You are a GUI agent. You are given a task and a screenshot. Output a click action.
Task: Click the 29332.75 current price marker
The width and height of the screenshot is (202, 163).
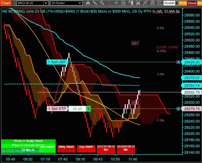point(191,92)
